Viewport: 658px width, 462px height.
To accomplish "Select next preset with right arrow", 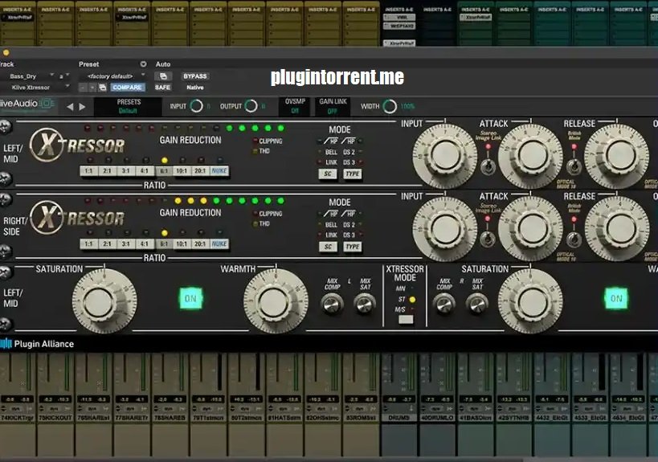I will [82, 107].
